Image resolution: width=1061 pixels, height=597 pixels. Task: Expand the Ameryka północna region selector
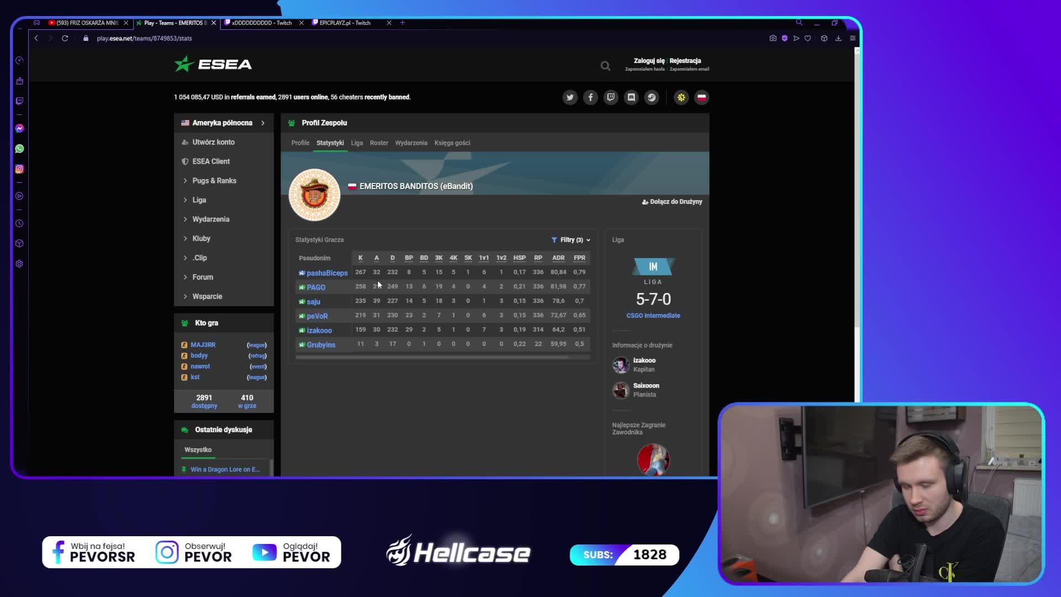(x=224, y=123)
